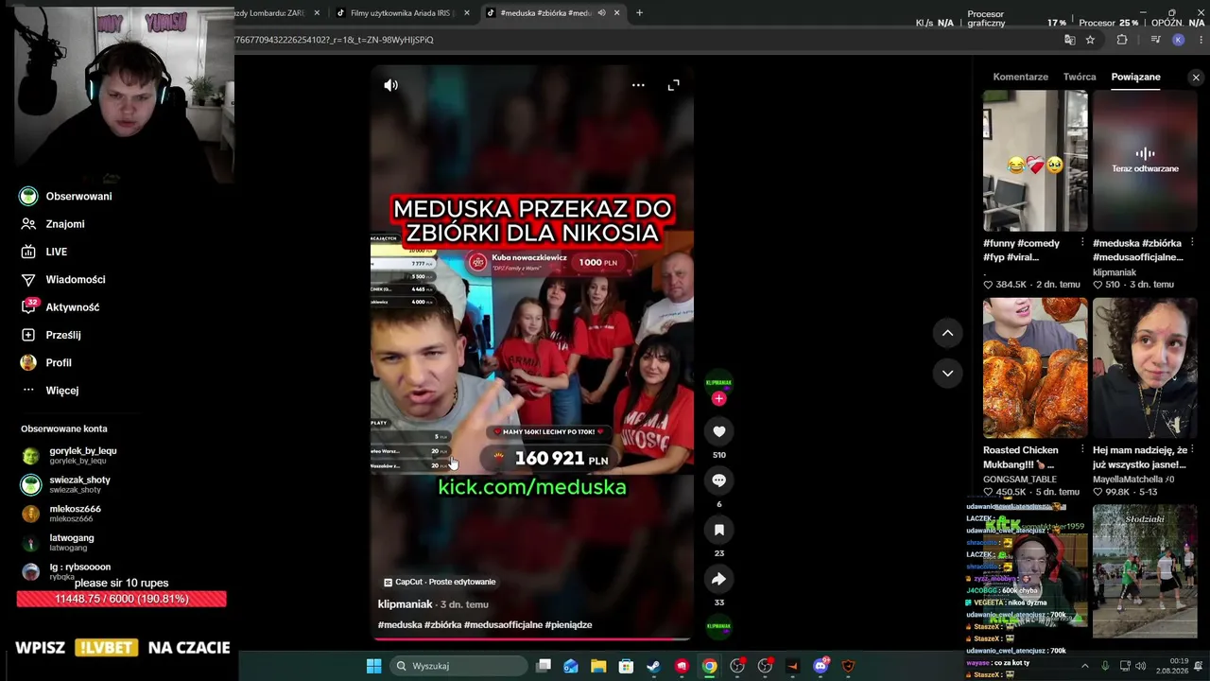Mute the video with the speaker icon

click(x=390, y=85)
